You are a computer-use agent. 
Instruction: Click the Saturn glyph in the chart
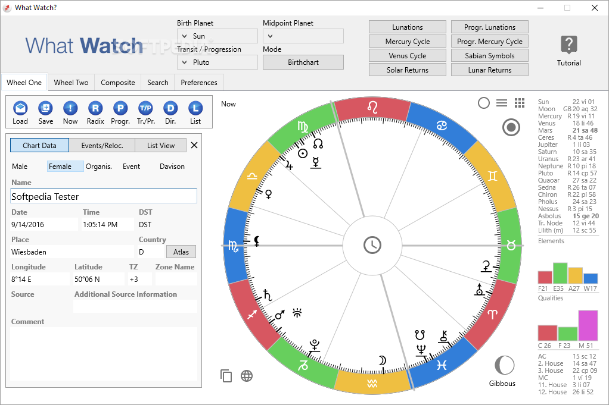coord(267,296)
